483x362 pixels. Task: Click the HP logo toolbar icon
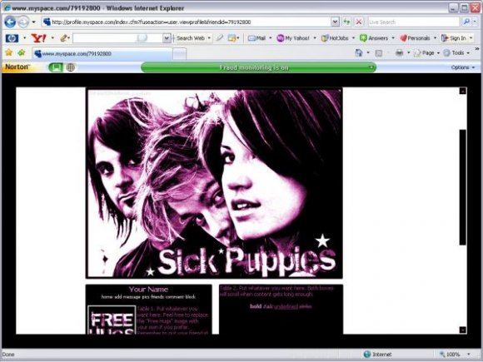point(12,38)
